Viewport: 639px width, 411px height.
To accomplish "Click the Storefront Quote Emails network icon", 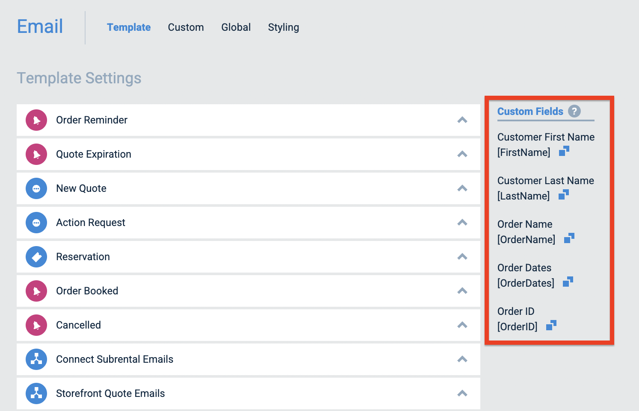I will (36, 393).
